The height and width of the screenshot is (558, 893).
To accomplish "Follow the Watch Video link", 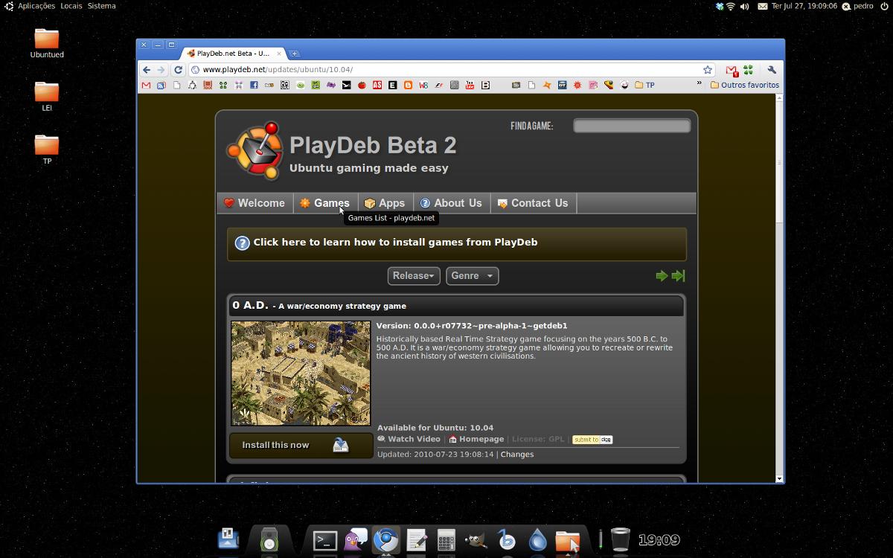I will coord(414,439).
